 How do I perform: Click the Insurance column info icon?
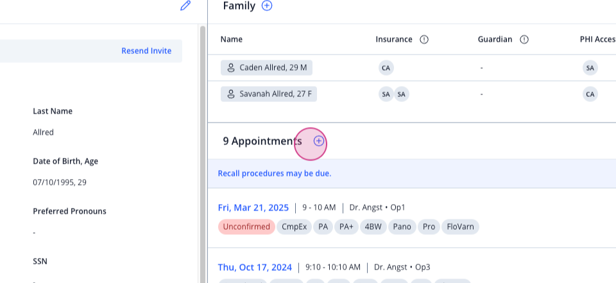coord(424,39)
